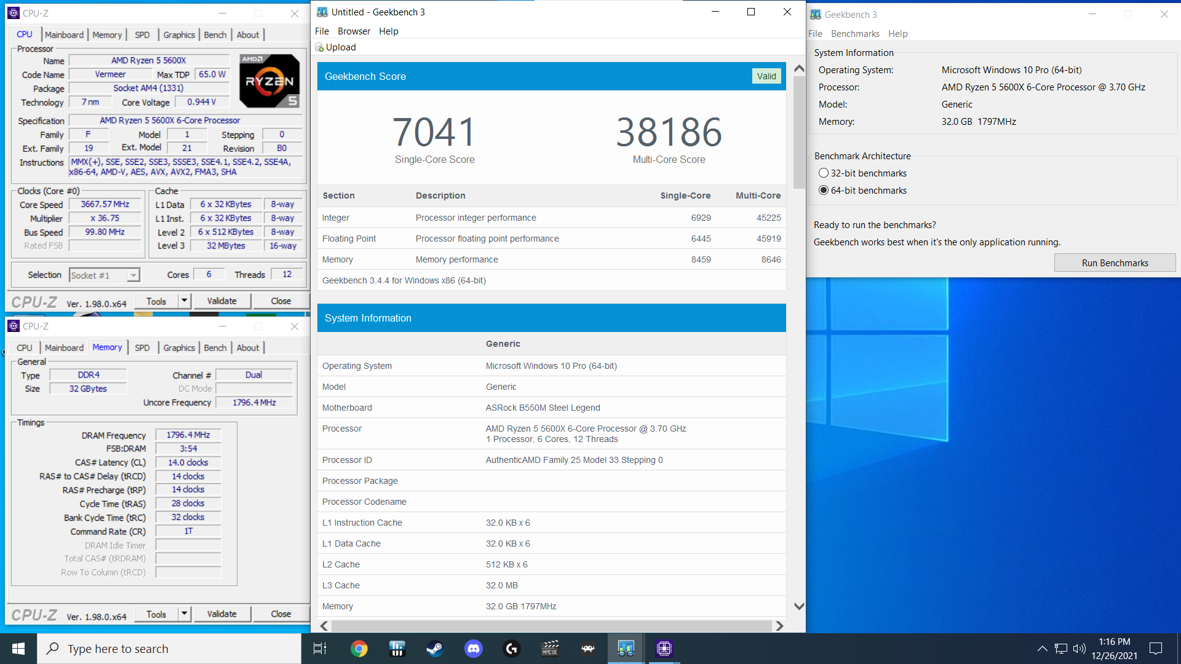Click the CPU-Z icon in the taskbar
The image size is (1181, 664).
664,649
